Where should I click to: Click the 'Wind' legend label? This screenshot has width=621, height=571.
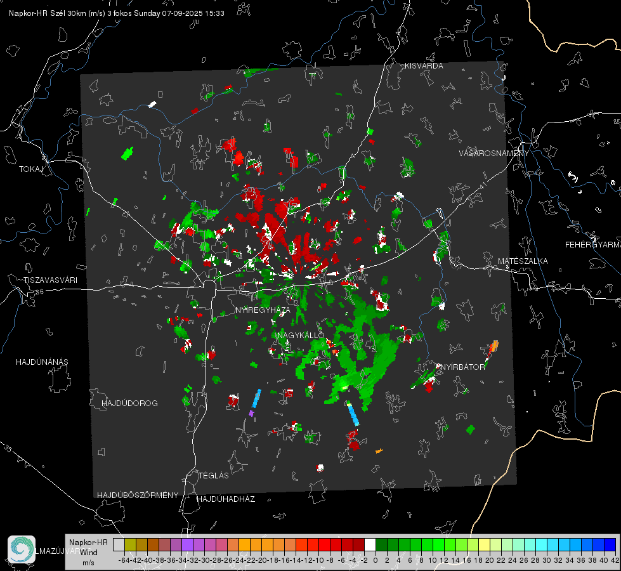89,553
